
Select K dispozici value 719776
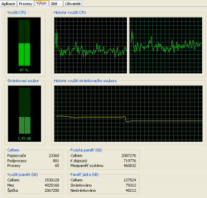pos(130,161)
